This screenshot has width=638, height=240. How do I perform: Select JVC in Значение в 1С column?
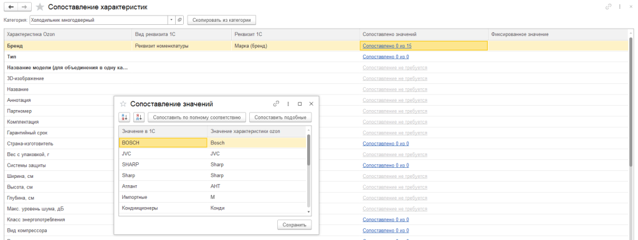pos(163,154)
